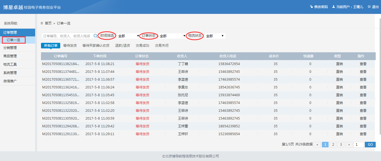Open 分销管理 in the sidebar
The image size is (381, 161).
click(x=10, y=48)
